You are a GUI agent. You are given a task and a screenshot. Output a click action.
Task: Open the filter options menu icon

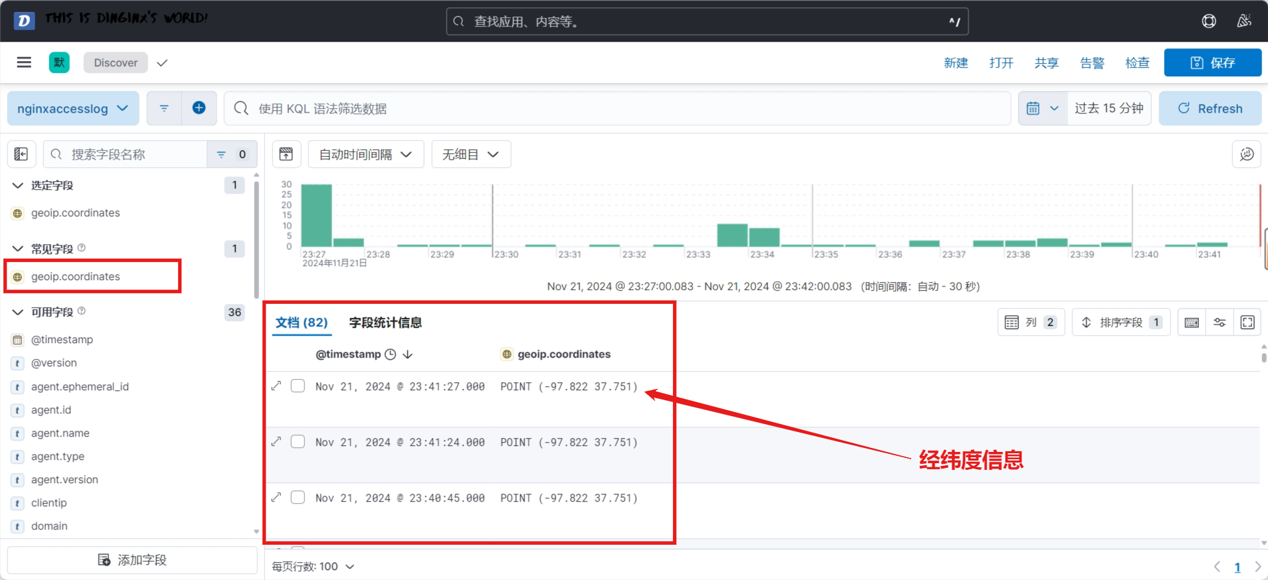164,108
